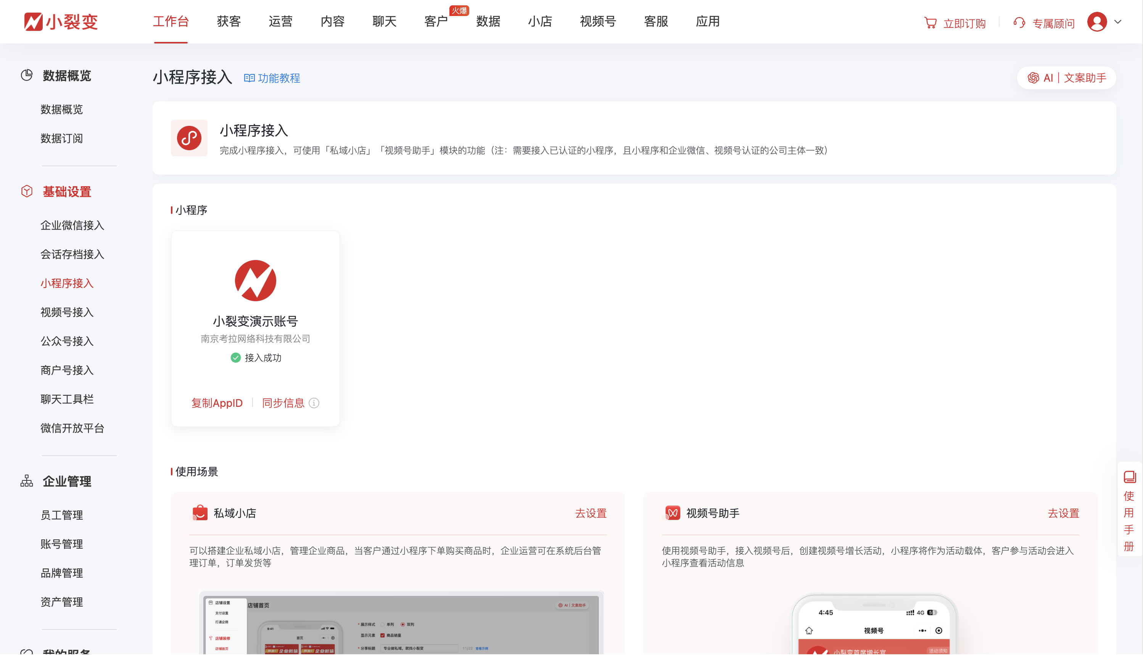Open 数据订阅 in sidebar
The image size is (1143, 655).
point(62,138)
